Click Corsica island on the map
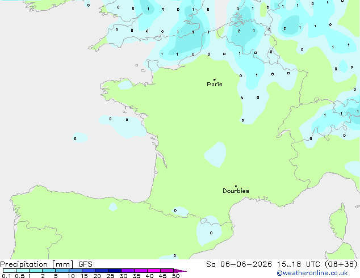 [x=338, y=222]
